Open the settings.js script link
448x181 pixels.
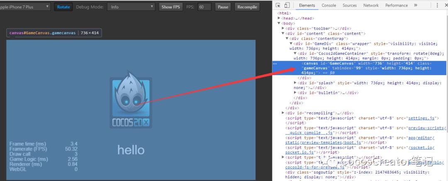pyautogui.click(x=421, y=118)
